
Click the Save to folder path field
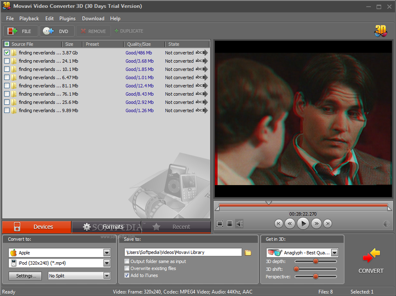pos(183,252)
